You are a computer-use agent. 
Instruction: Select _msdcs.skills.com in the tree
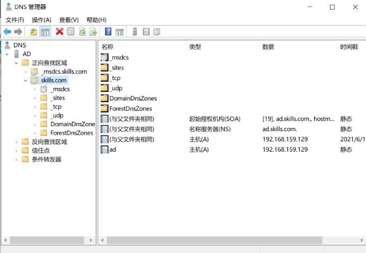tap(64, 72)
